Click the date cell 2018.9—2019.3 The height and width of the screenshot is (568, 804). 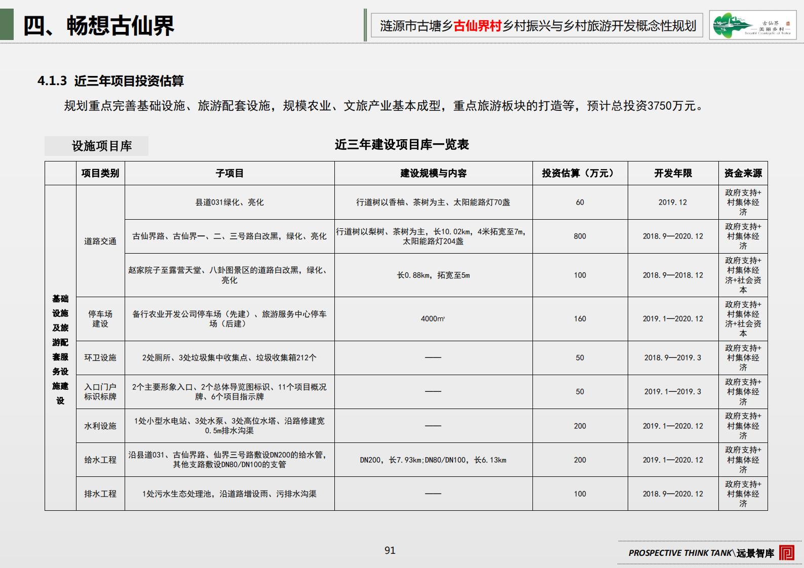point(673,358)
